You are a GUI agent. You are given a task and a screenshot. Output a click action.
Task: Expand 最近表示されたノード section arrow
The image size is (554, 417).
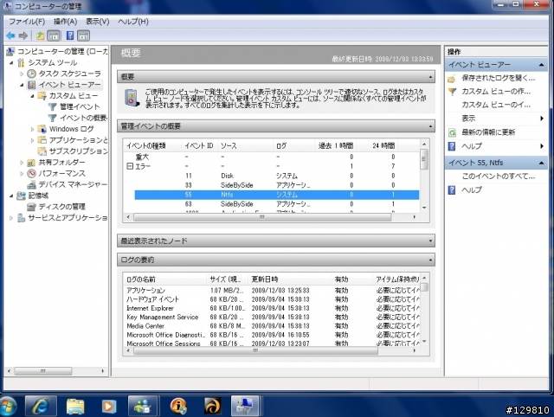click(x=430, y=241)
